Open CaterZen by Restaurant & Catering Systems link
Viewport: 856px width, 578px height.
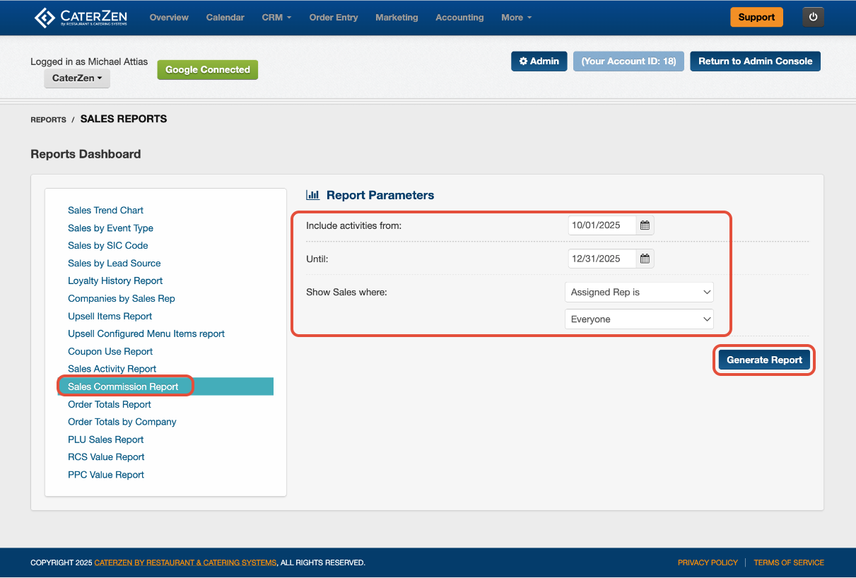point(185,563)
